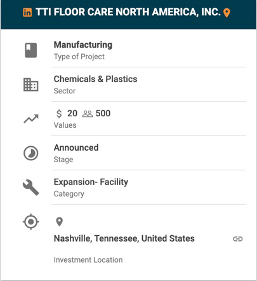Open the LinkedIn icon in header

27,12
